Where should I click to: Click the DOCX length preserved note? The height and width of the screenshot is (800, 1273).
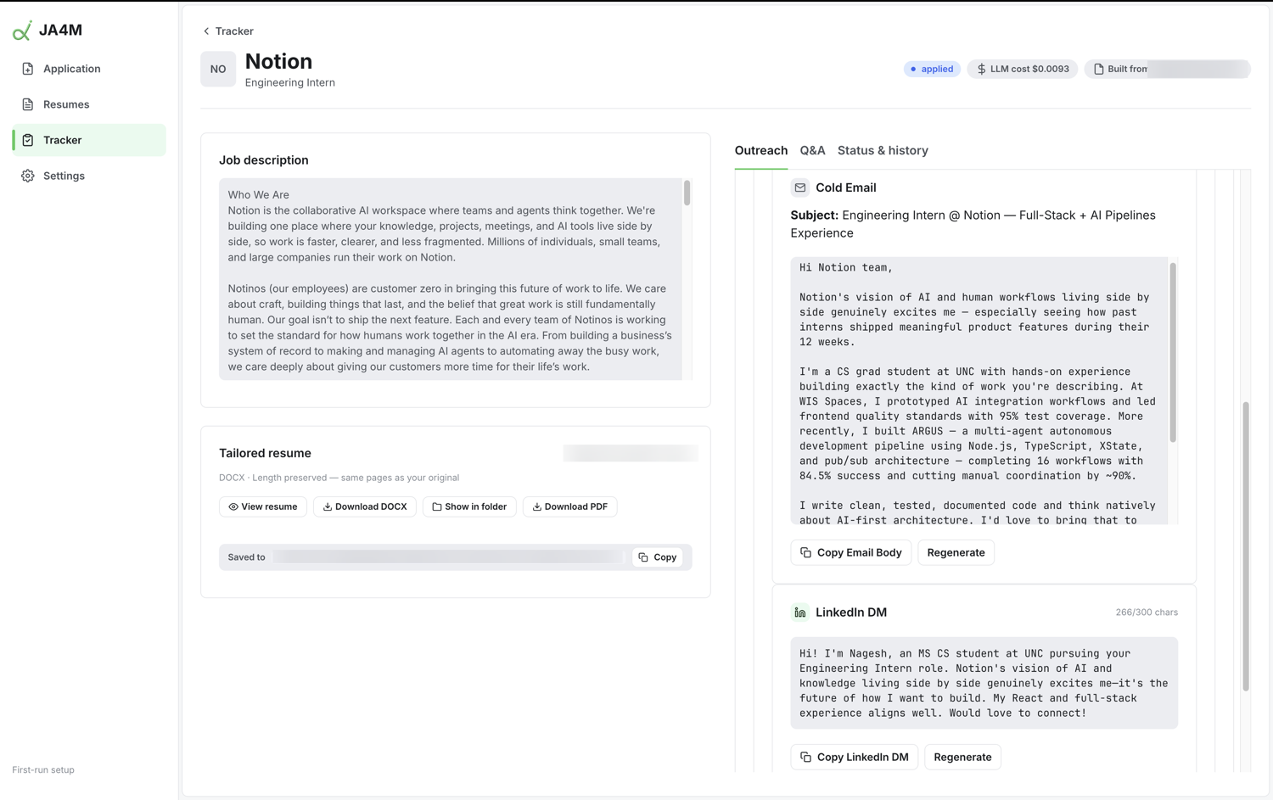pos(339,478)
